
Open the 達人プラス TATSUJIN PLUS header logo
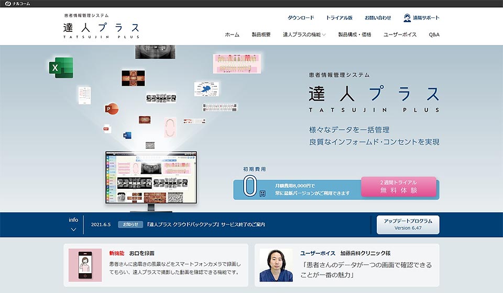point(101,26)
